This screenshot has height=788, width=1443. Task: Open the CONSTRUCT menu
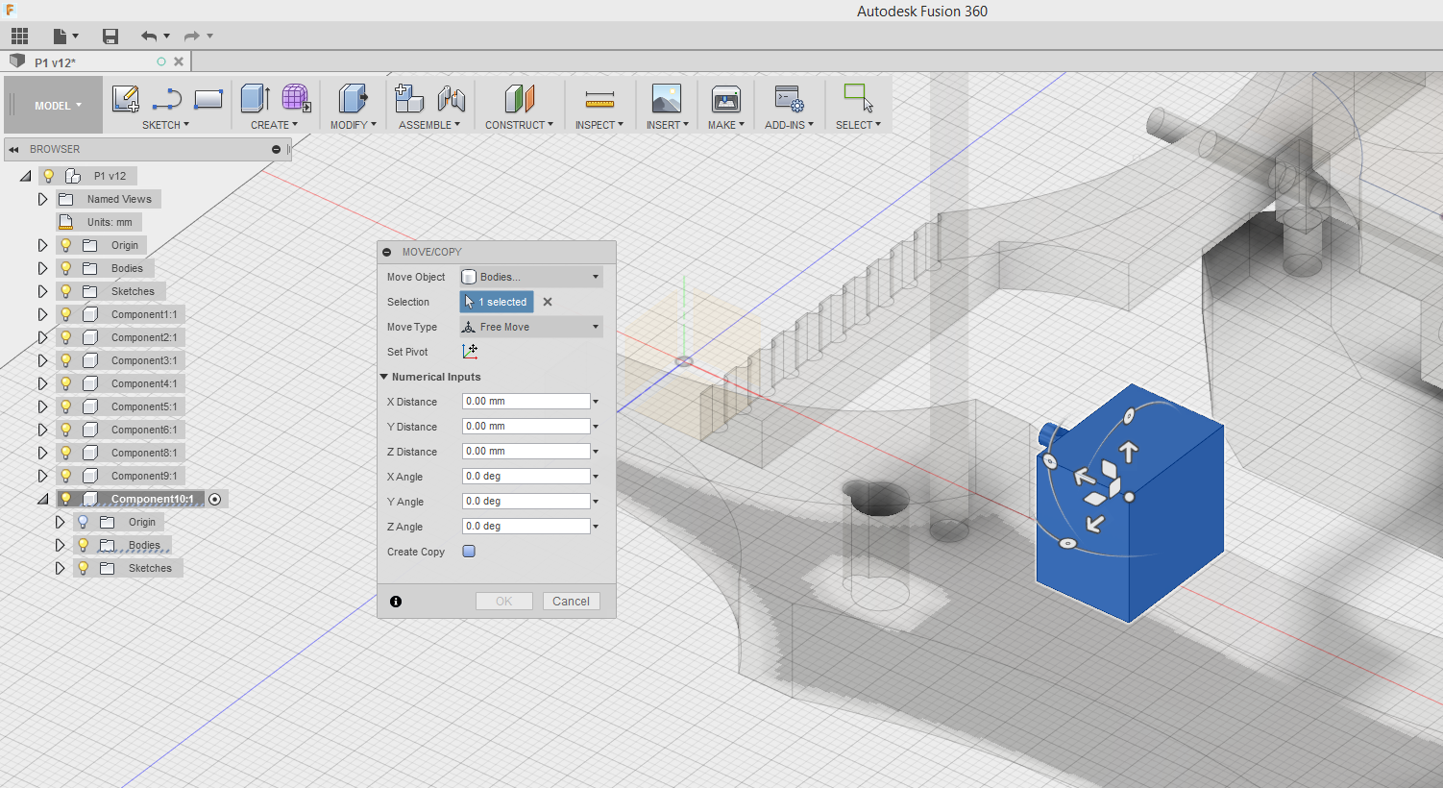[x=519, y=125]
